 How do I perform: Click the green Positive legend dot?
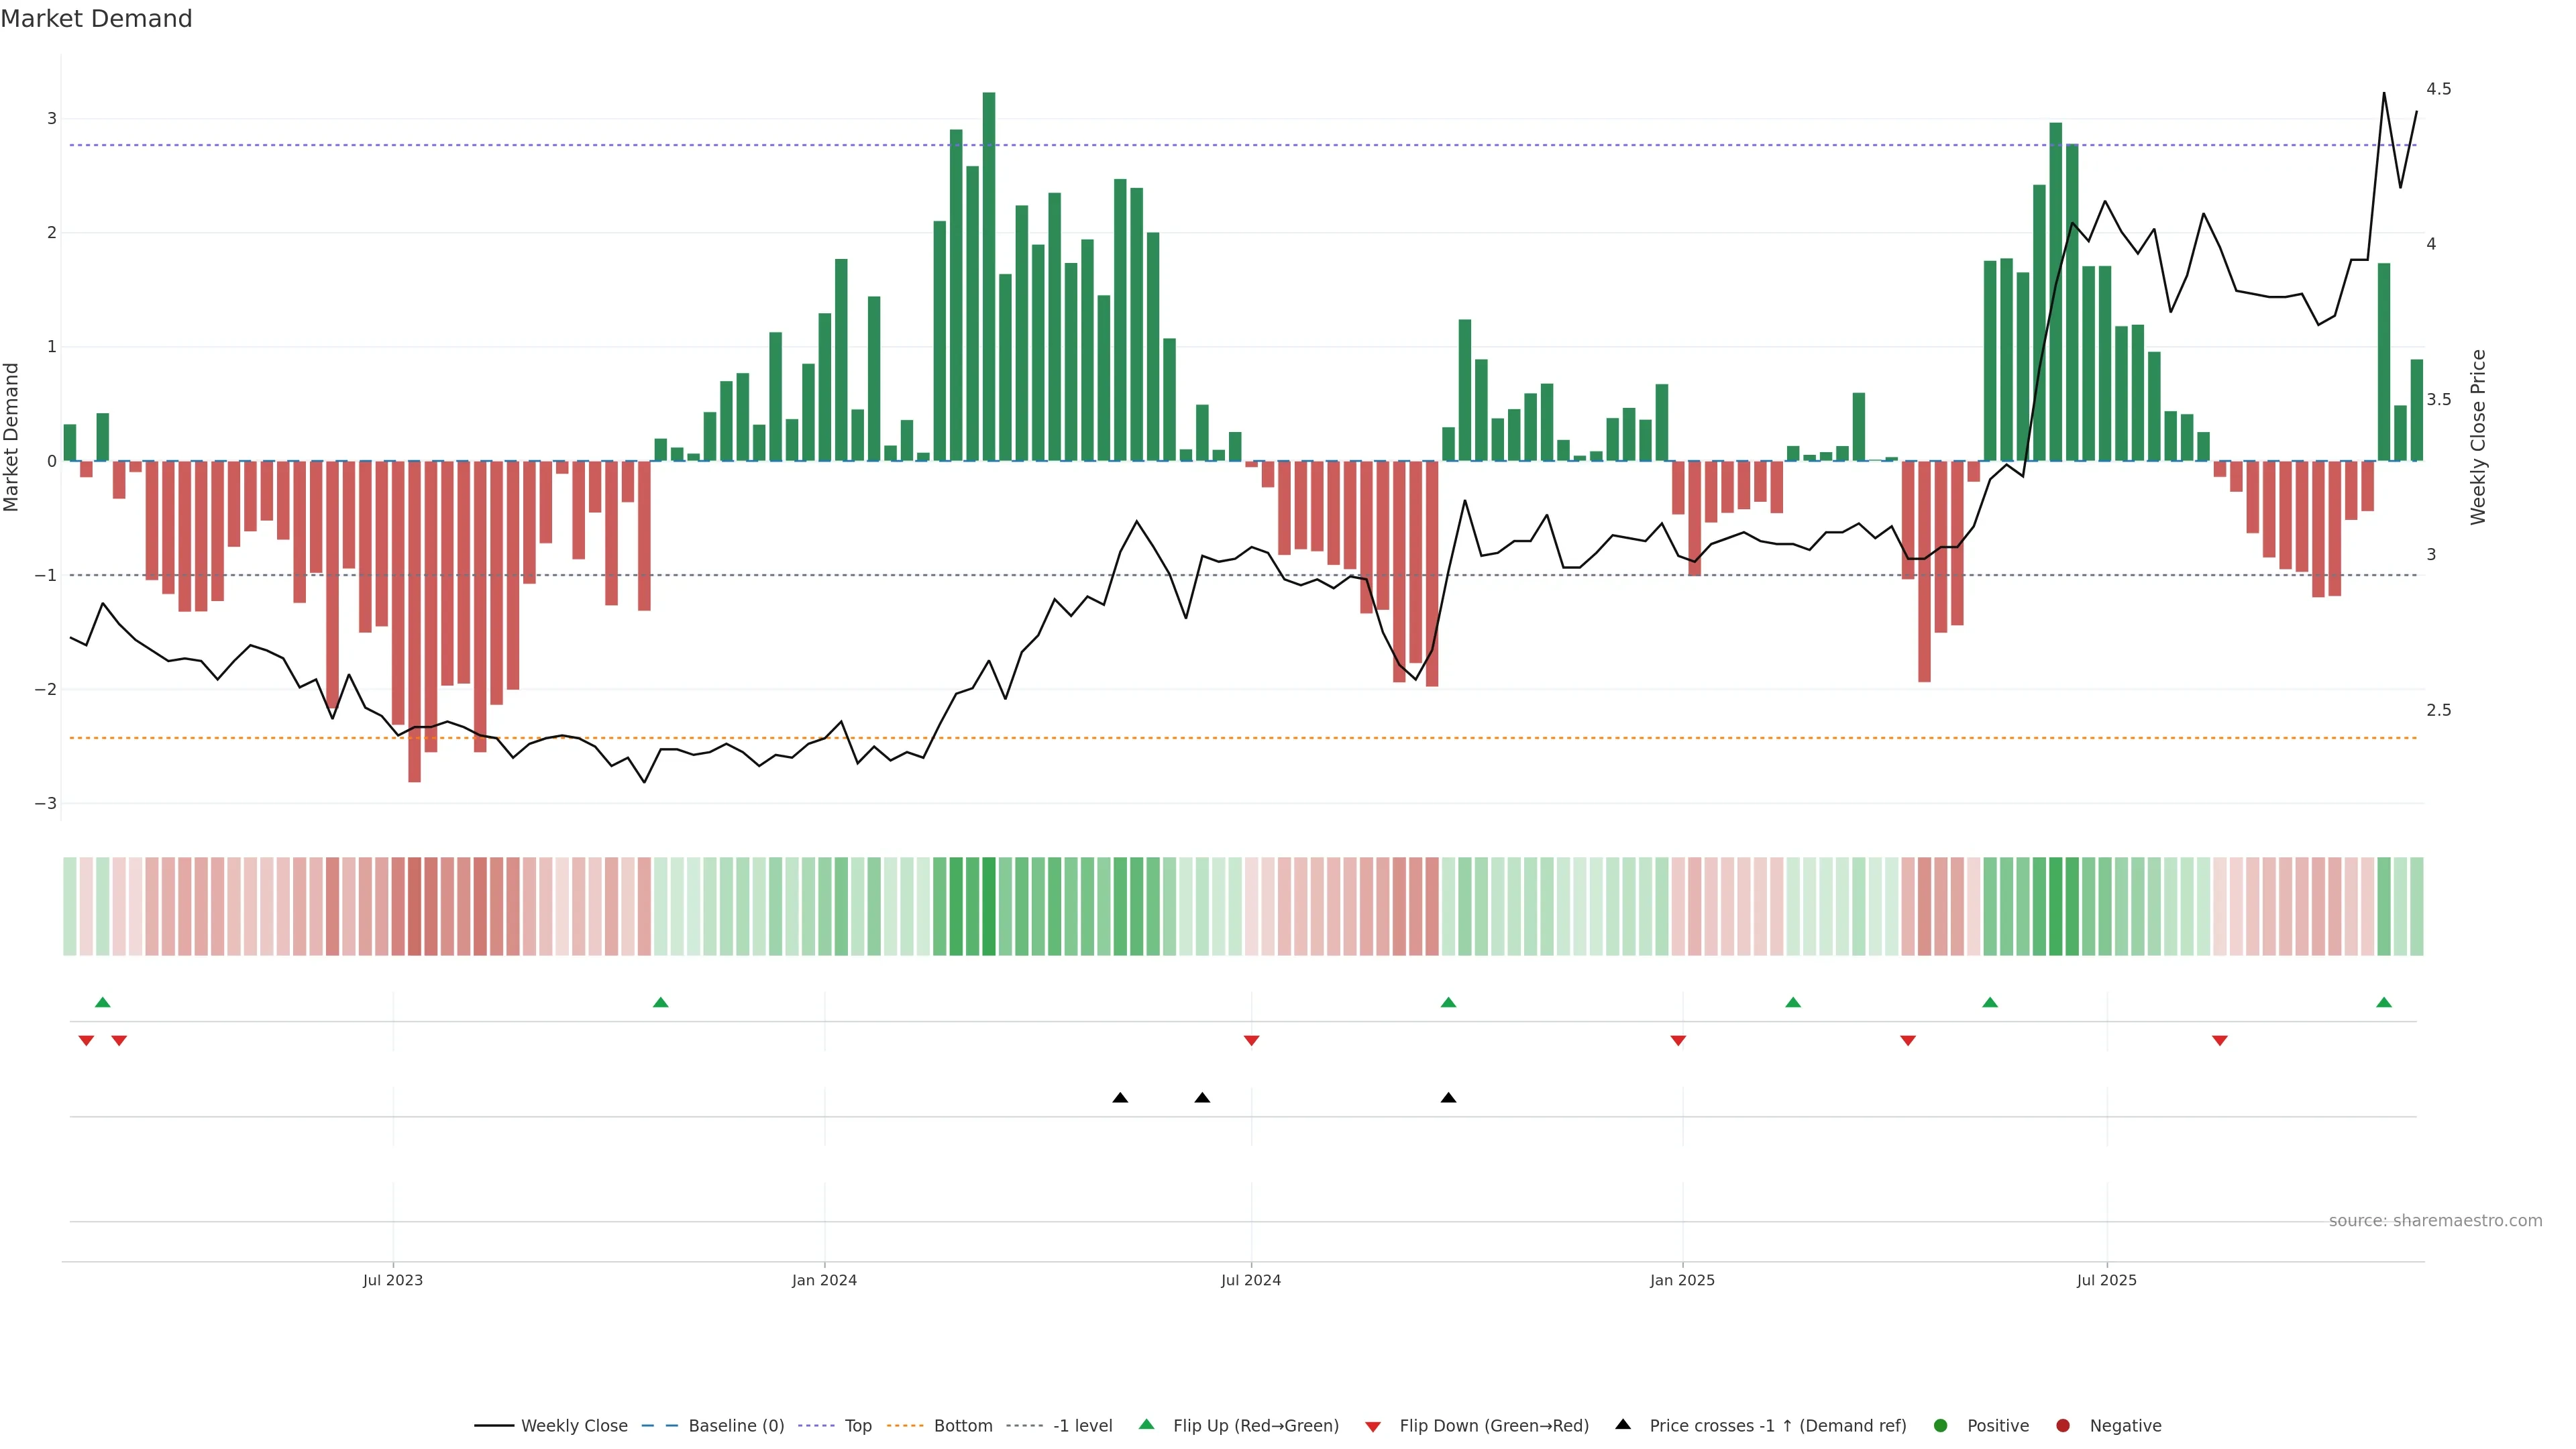click(x=1941, y=1426)
